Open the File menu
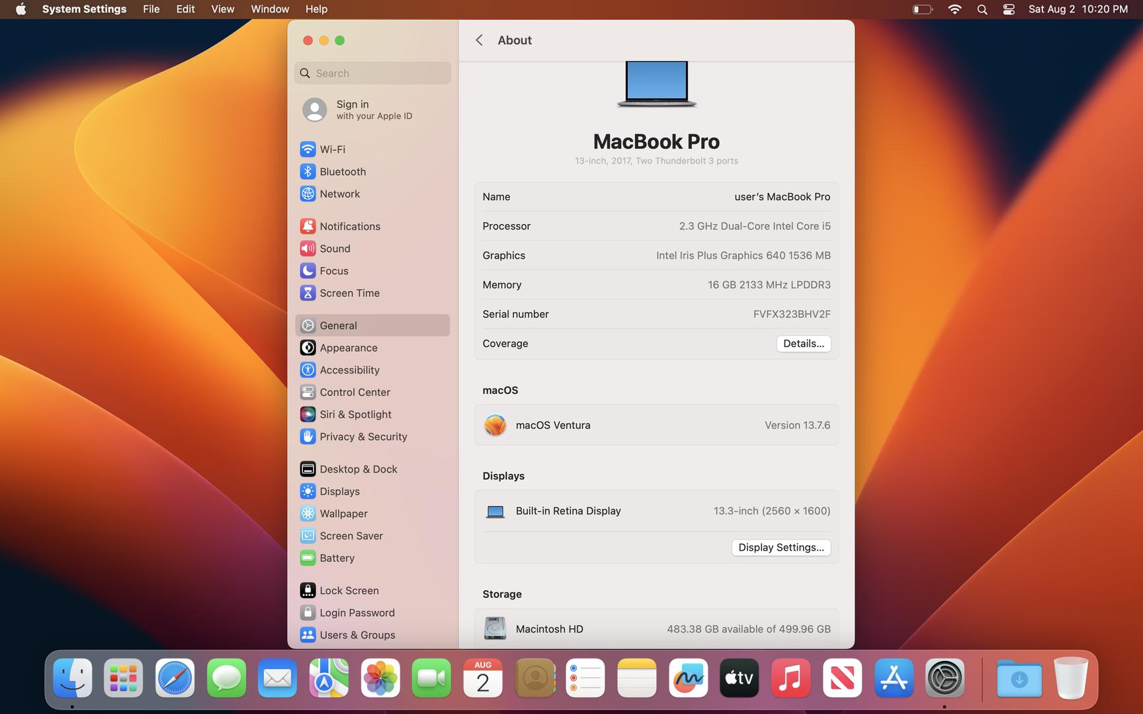This screenshot has height=714, width=1143. click(x=151, y=9)
